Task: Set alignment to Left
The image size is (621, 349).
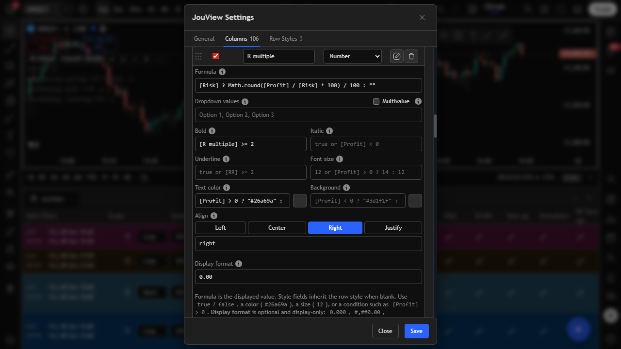Action: click(x=221, y=228)
